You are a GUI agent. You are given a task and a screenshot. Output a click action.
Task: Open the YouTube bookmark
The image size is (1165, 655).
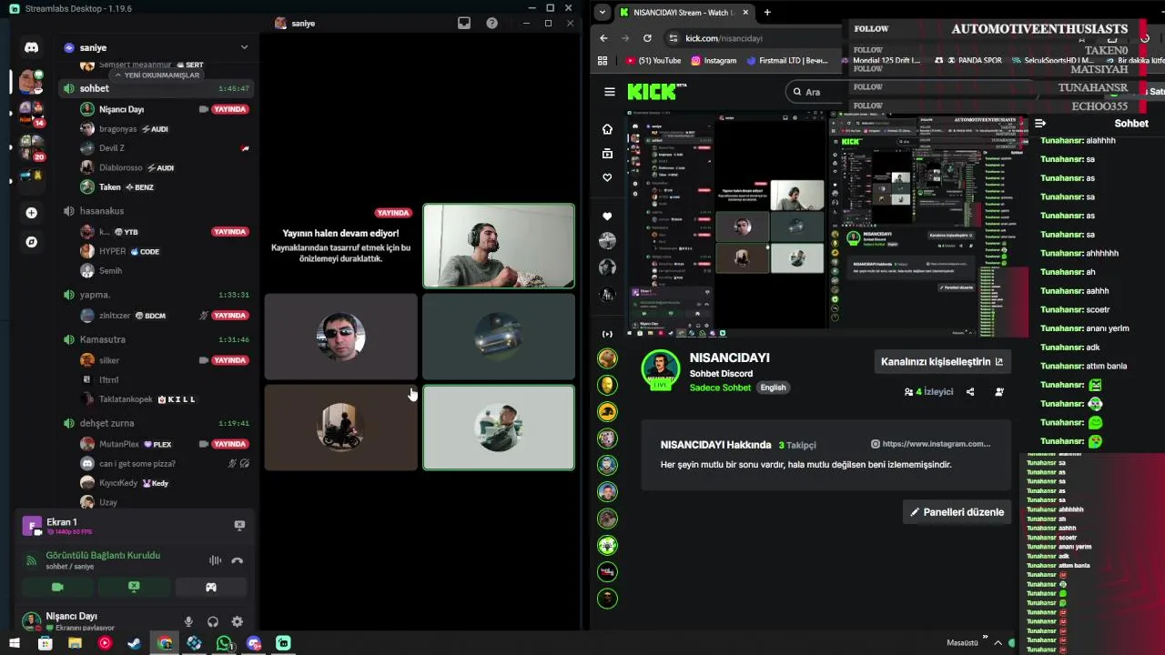pyautogui.click(x=653, y=61)
